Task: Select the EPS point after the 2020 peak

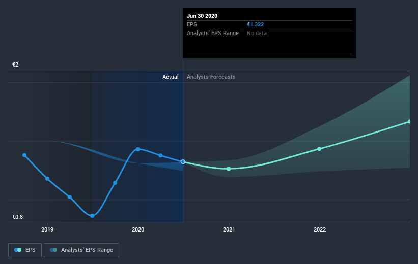Action: coord(160,155)
